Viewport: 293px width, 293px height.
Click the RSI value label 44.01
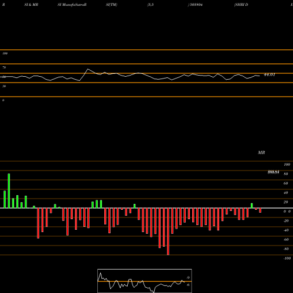(270, 74)
